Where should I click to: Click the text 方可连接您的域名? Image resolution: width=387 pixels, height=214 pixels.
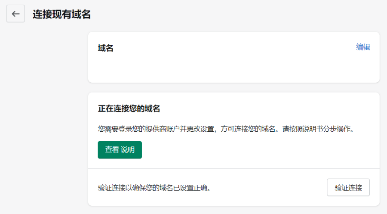point(248,129)
